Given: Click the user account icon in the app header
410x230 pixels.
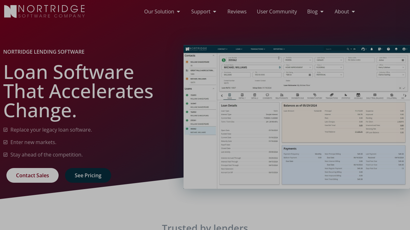Looking at the screenshot, I should (404, 49).
